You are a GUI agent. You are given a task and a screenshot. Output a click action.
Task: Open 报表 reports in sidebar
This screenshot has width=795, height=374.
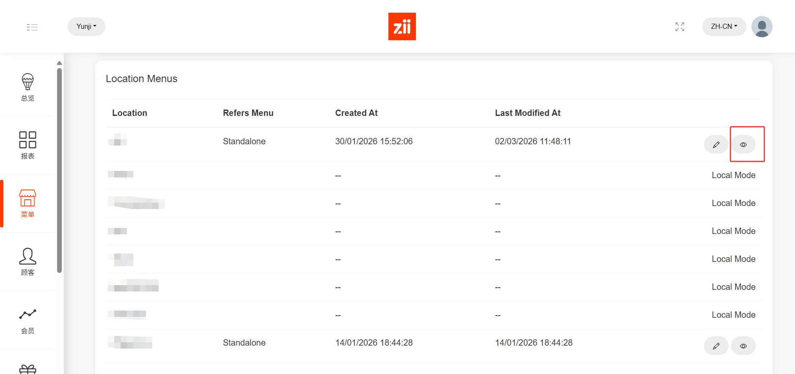pos(28,145)
